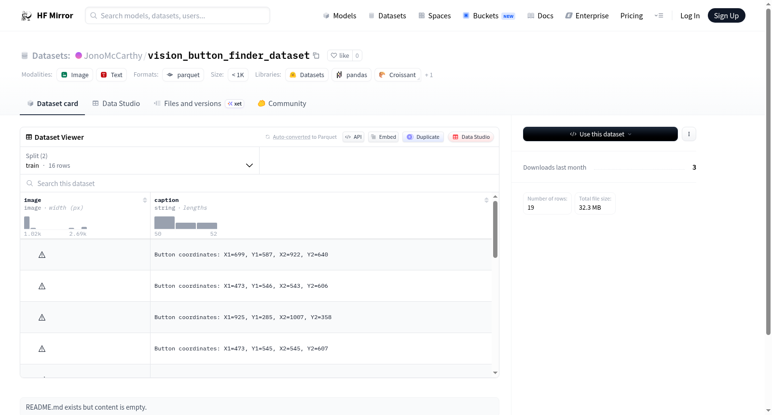772x415 pixels.
Task: Click the warning icon in X1=699 row
Action: 42,254
